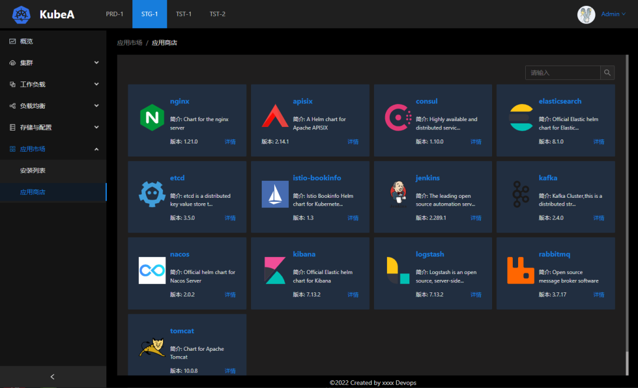Expand the 工作负载 menu chevron
This screenshot has height=388, width=638.
click(x=96, y=84)
